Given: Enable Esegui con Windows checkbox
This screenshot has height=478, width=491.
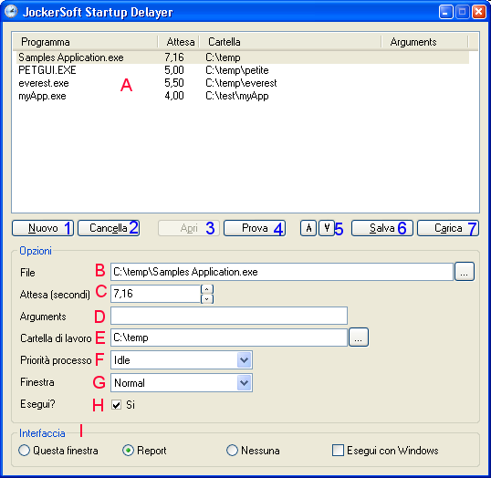Looking at the screenshot, I should (x=338, y=451).
